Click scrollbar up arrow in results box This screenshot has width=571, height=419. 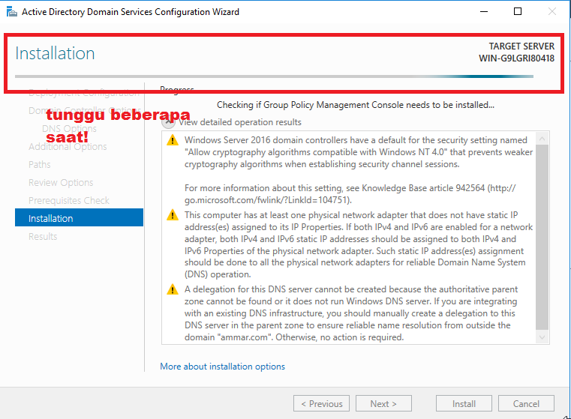(x=542, y=139)
